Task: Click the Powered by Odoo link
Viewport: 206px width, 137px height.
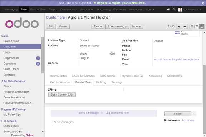Action: point(22,135)
